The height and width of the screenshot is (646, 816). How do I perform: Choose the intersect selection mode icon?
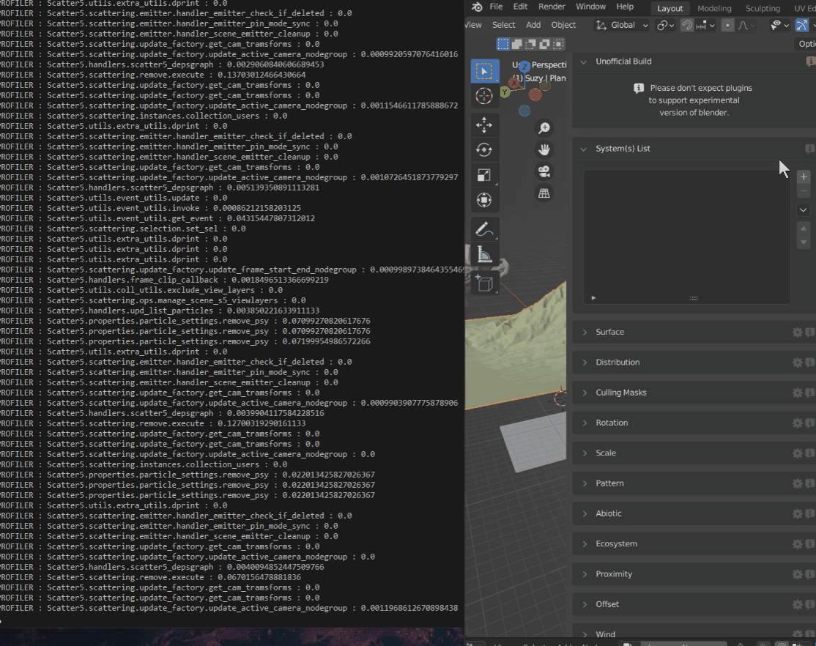pyautogui.click(x=558, y=44)
